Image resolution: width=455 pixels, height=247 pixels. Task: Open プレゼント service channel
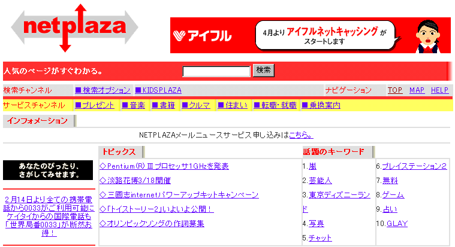(x=95, y=105)
